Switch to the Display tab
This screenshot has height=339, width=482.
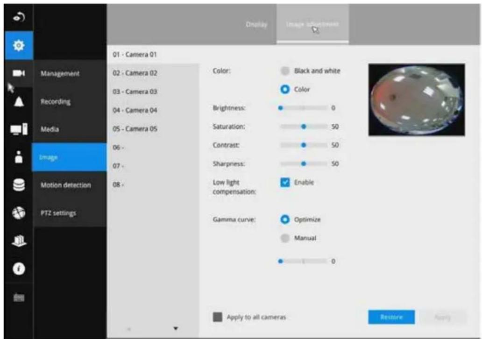click(256, 24)
